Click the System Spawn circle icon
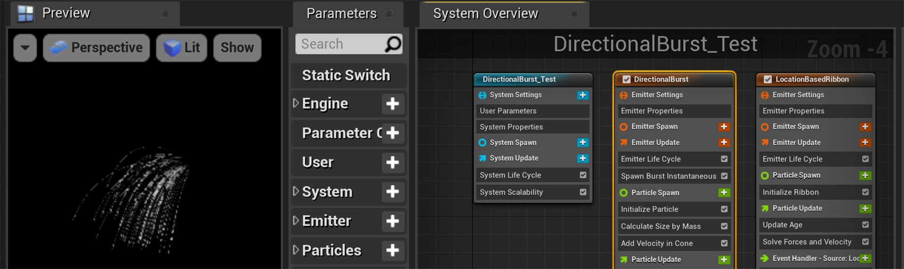The height and width of the screenshot is (269, 904). click(482, 142)
